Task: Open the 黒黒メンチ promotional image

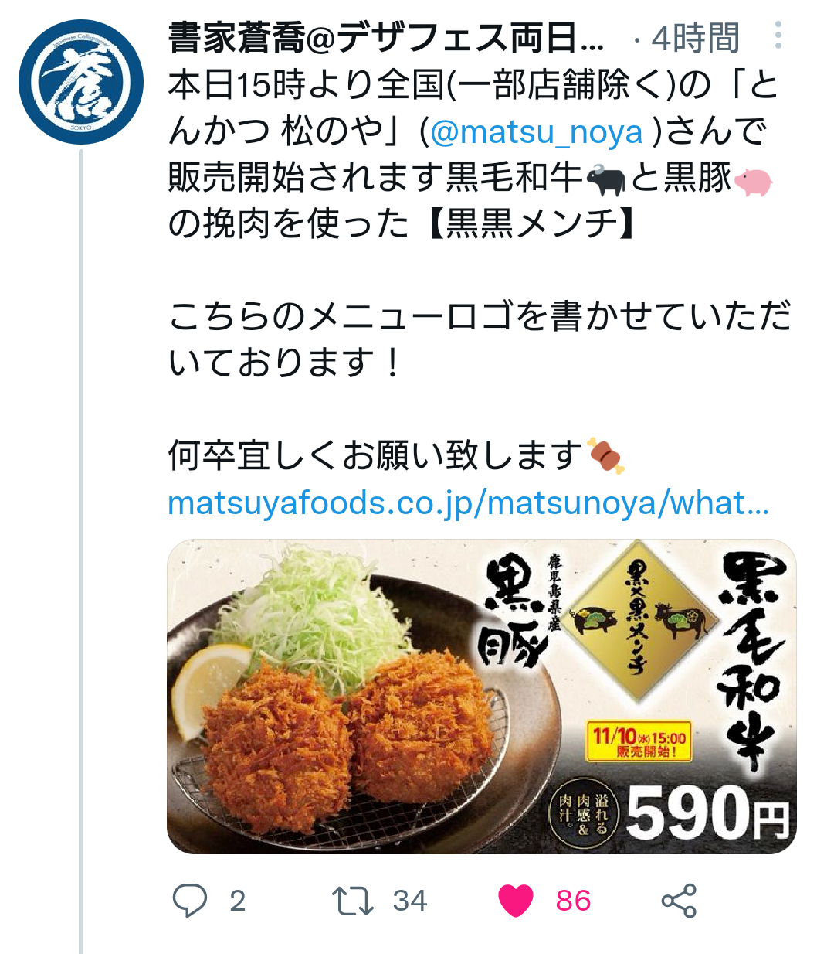Action: point(482,697)
